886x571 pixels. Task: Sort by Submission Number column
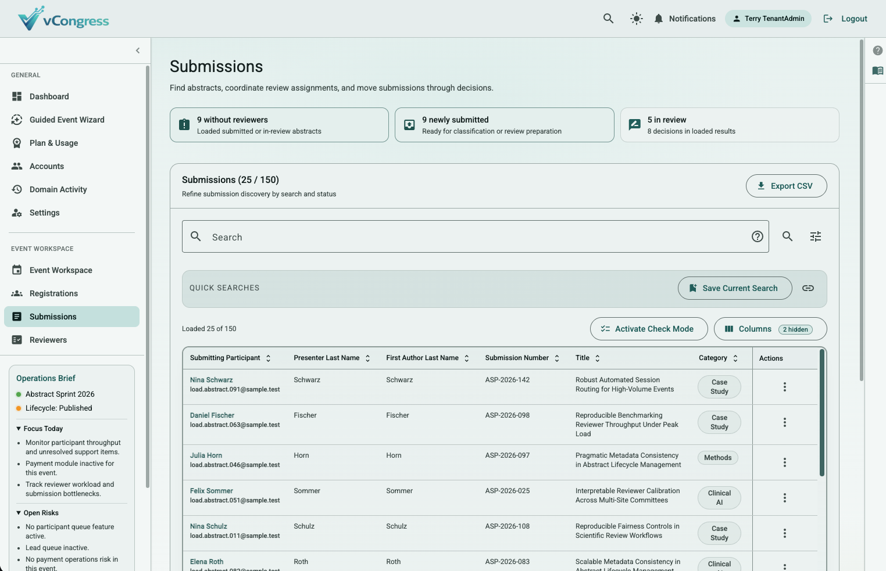pyautogui.click(x=523, y=358)
